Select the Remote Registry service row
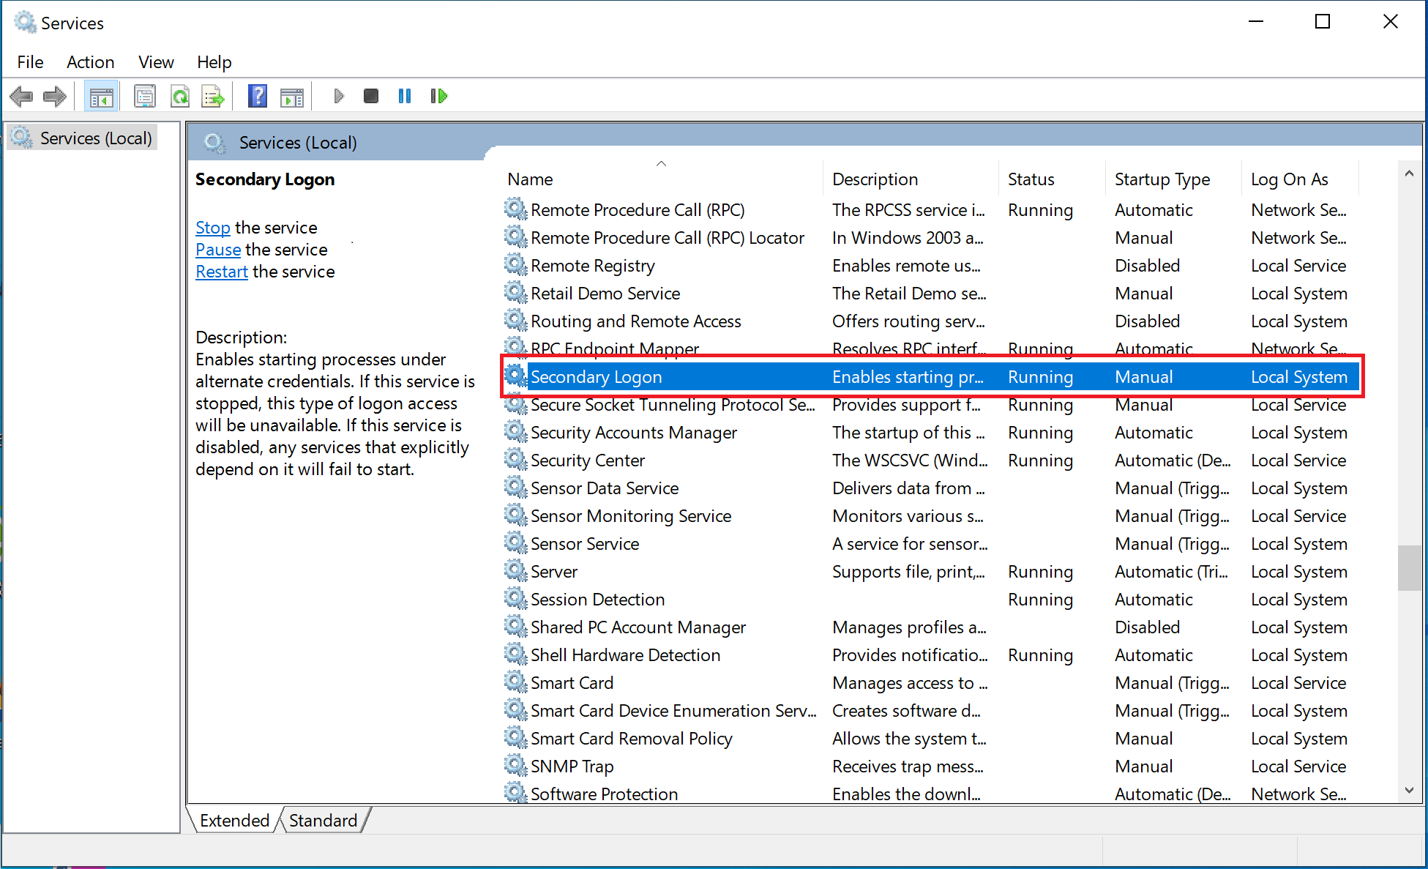The height and width of the screenshot is (869, 1428). tap(592, 266)
